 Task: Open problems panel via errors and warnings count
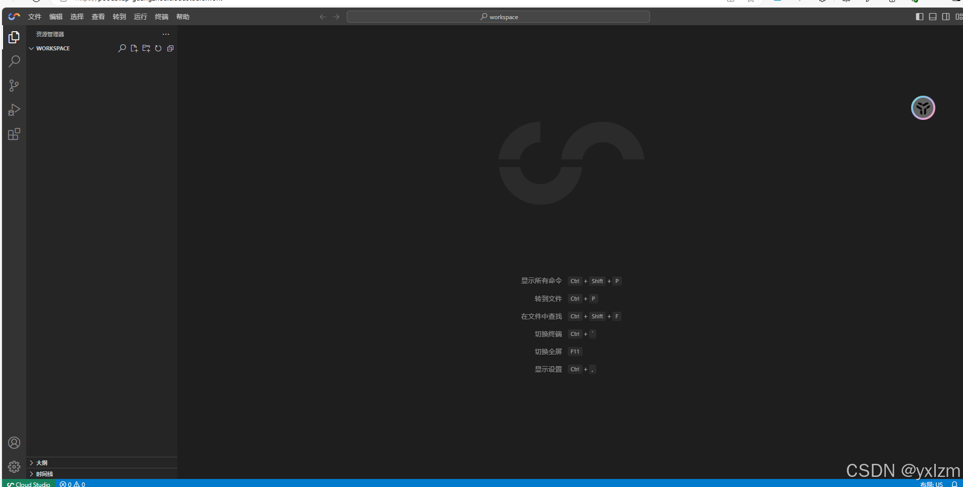(x=73, y=484)
